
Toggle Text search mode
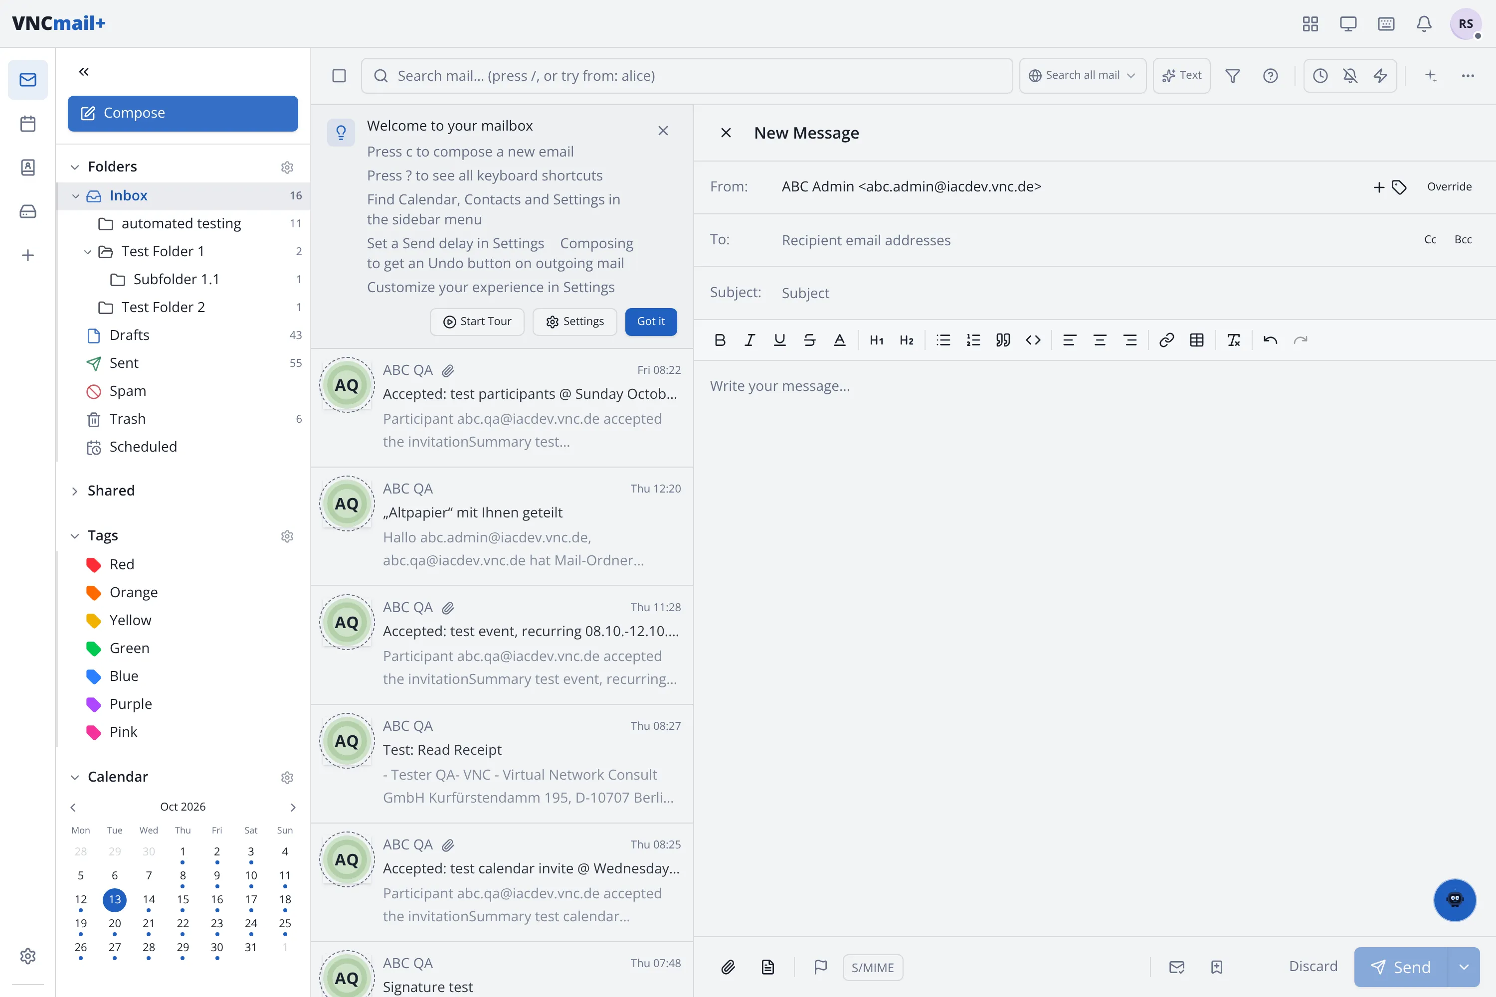(1181, 76)
